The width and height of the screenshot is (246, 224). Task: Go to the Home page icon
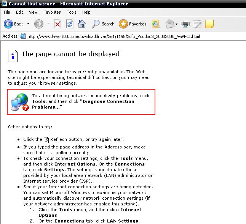pos(82,24)
